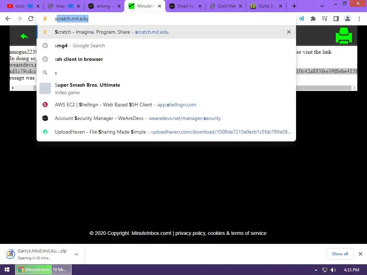The width and height of the screenshot is (367, 275).
Task: Toggle the browser side panel icon
Action: pos(336,19)
